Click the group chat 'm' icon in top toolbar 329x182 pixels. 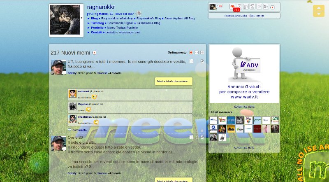(253, 7)
